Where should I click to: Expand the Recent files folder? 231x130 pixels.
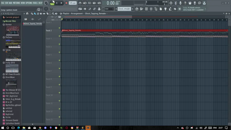click(x=9, y=21)
